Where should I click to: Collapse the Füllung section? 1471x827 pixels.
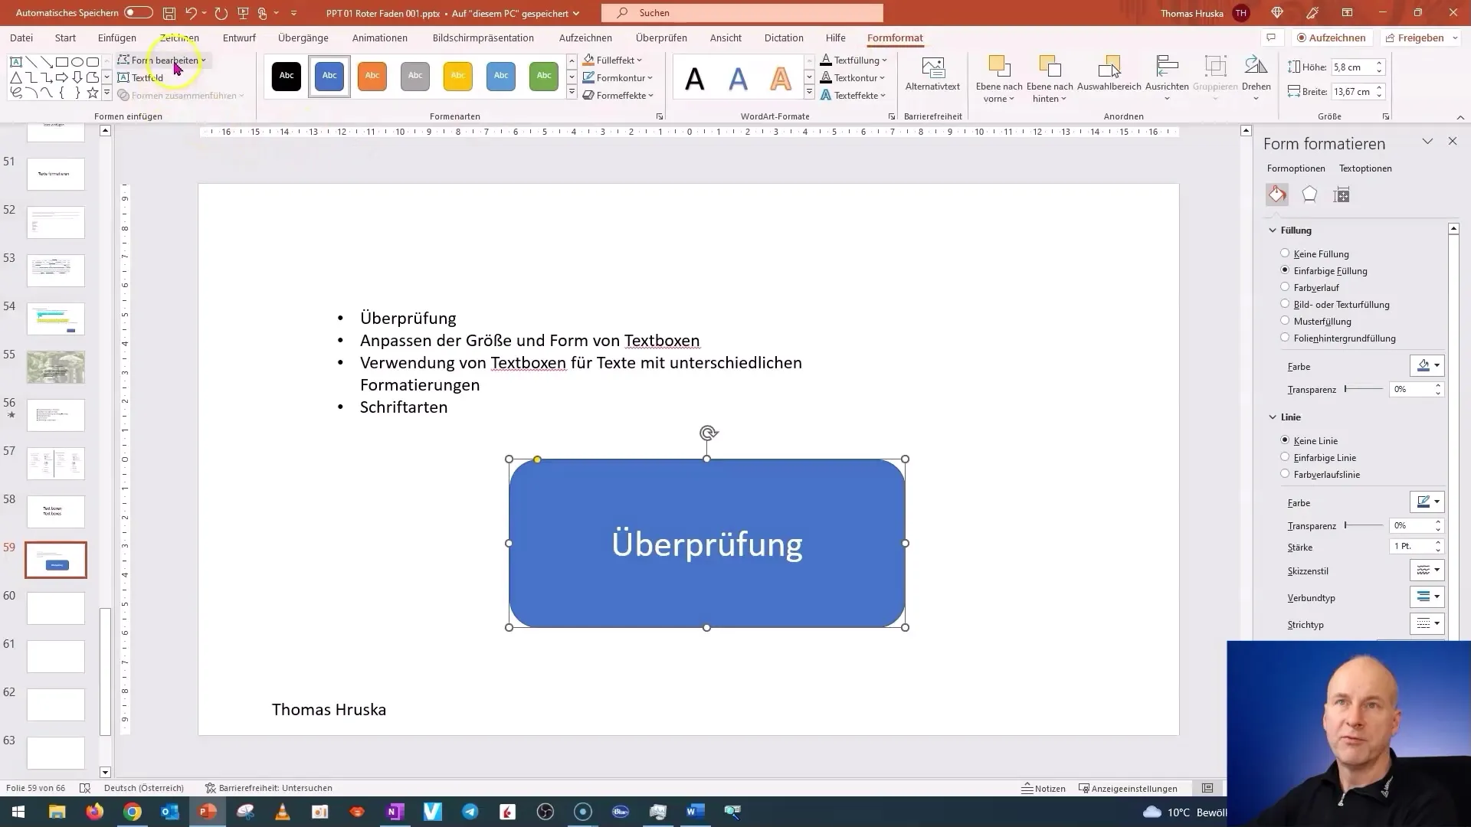pos(1273,230)
